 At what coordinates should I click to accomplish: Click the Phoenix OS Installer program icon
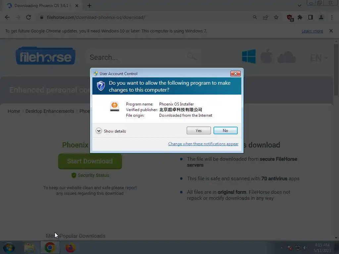coord(114,106)
